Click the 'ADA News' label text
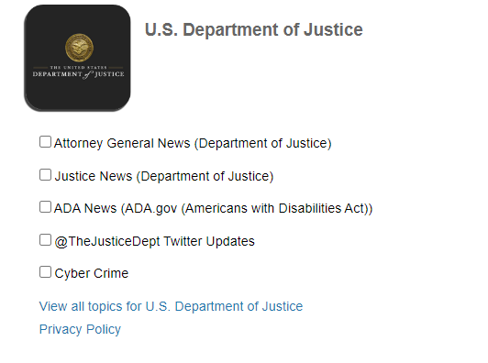The height and width of the screenshot is (363, 488). (85, 208)
